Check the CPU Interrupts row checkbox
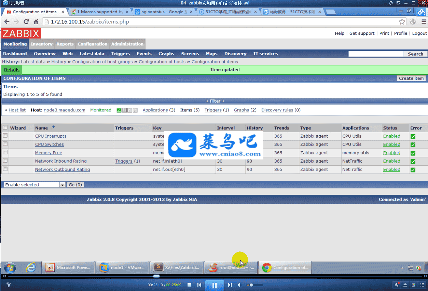The width and height of the screenshot is (428, 291). (5, 136)
